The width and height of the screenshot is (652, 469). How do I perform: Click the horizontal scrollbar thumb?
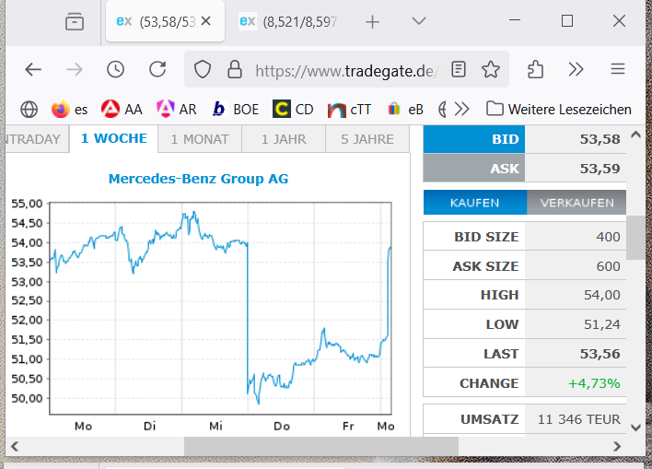point(321,447)
